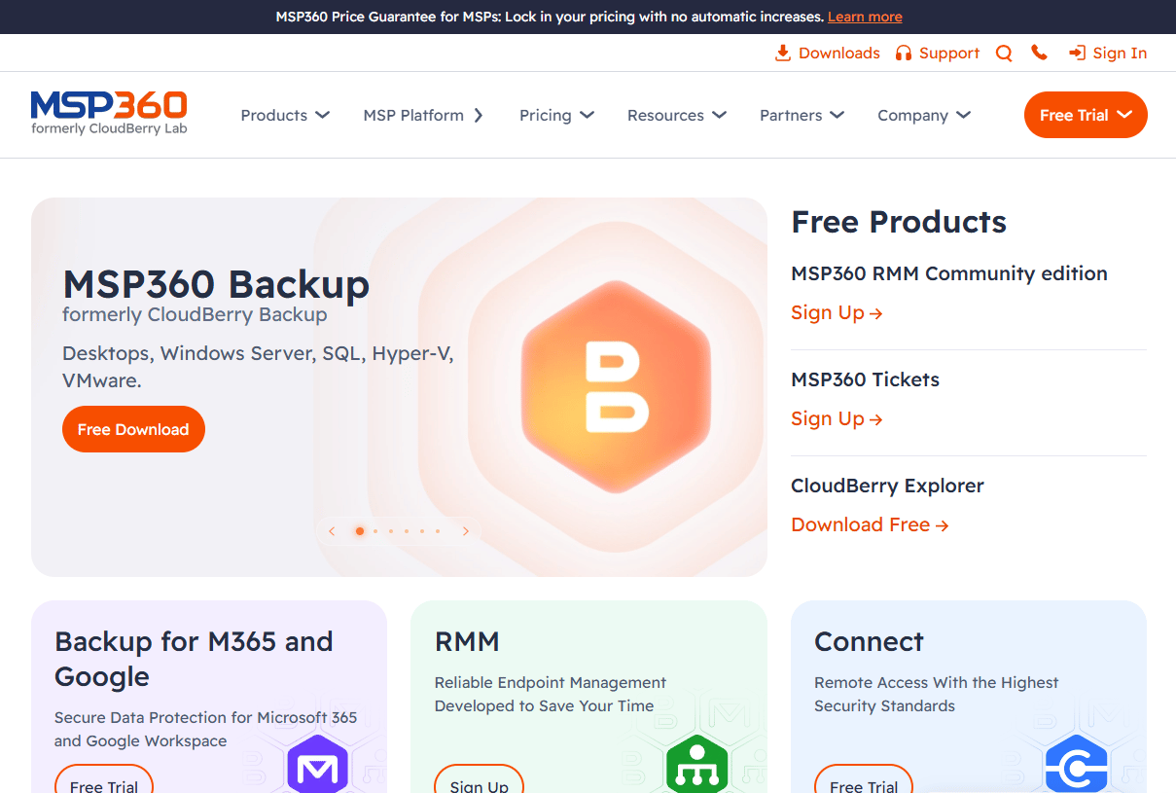This screenshot has height=793, width=1176.
Task: Expand the Resources dropdown
Action: tap(677, 115)
